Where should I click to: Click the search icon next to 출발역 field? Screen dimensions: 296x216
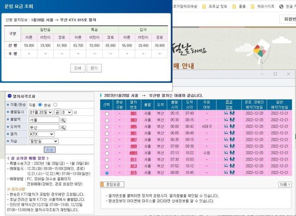pyautogui.click(x=63, y=120)
